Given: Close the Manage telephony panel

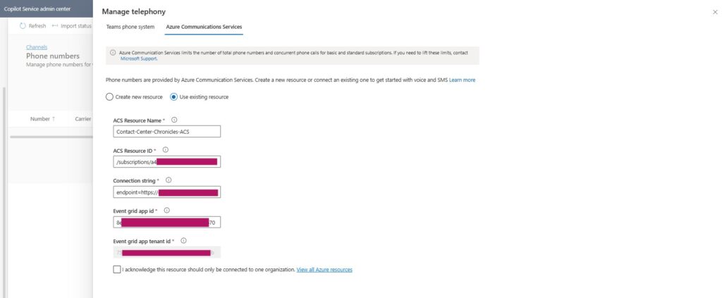Looking at the screenshot, I should [715, 13].
